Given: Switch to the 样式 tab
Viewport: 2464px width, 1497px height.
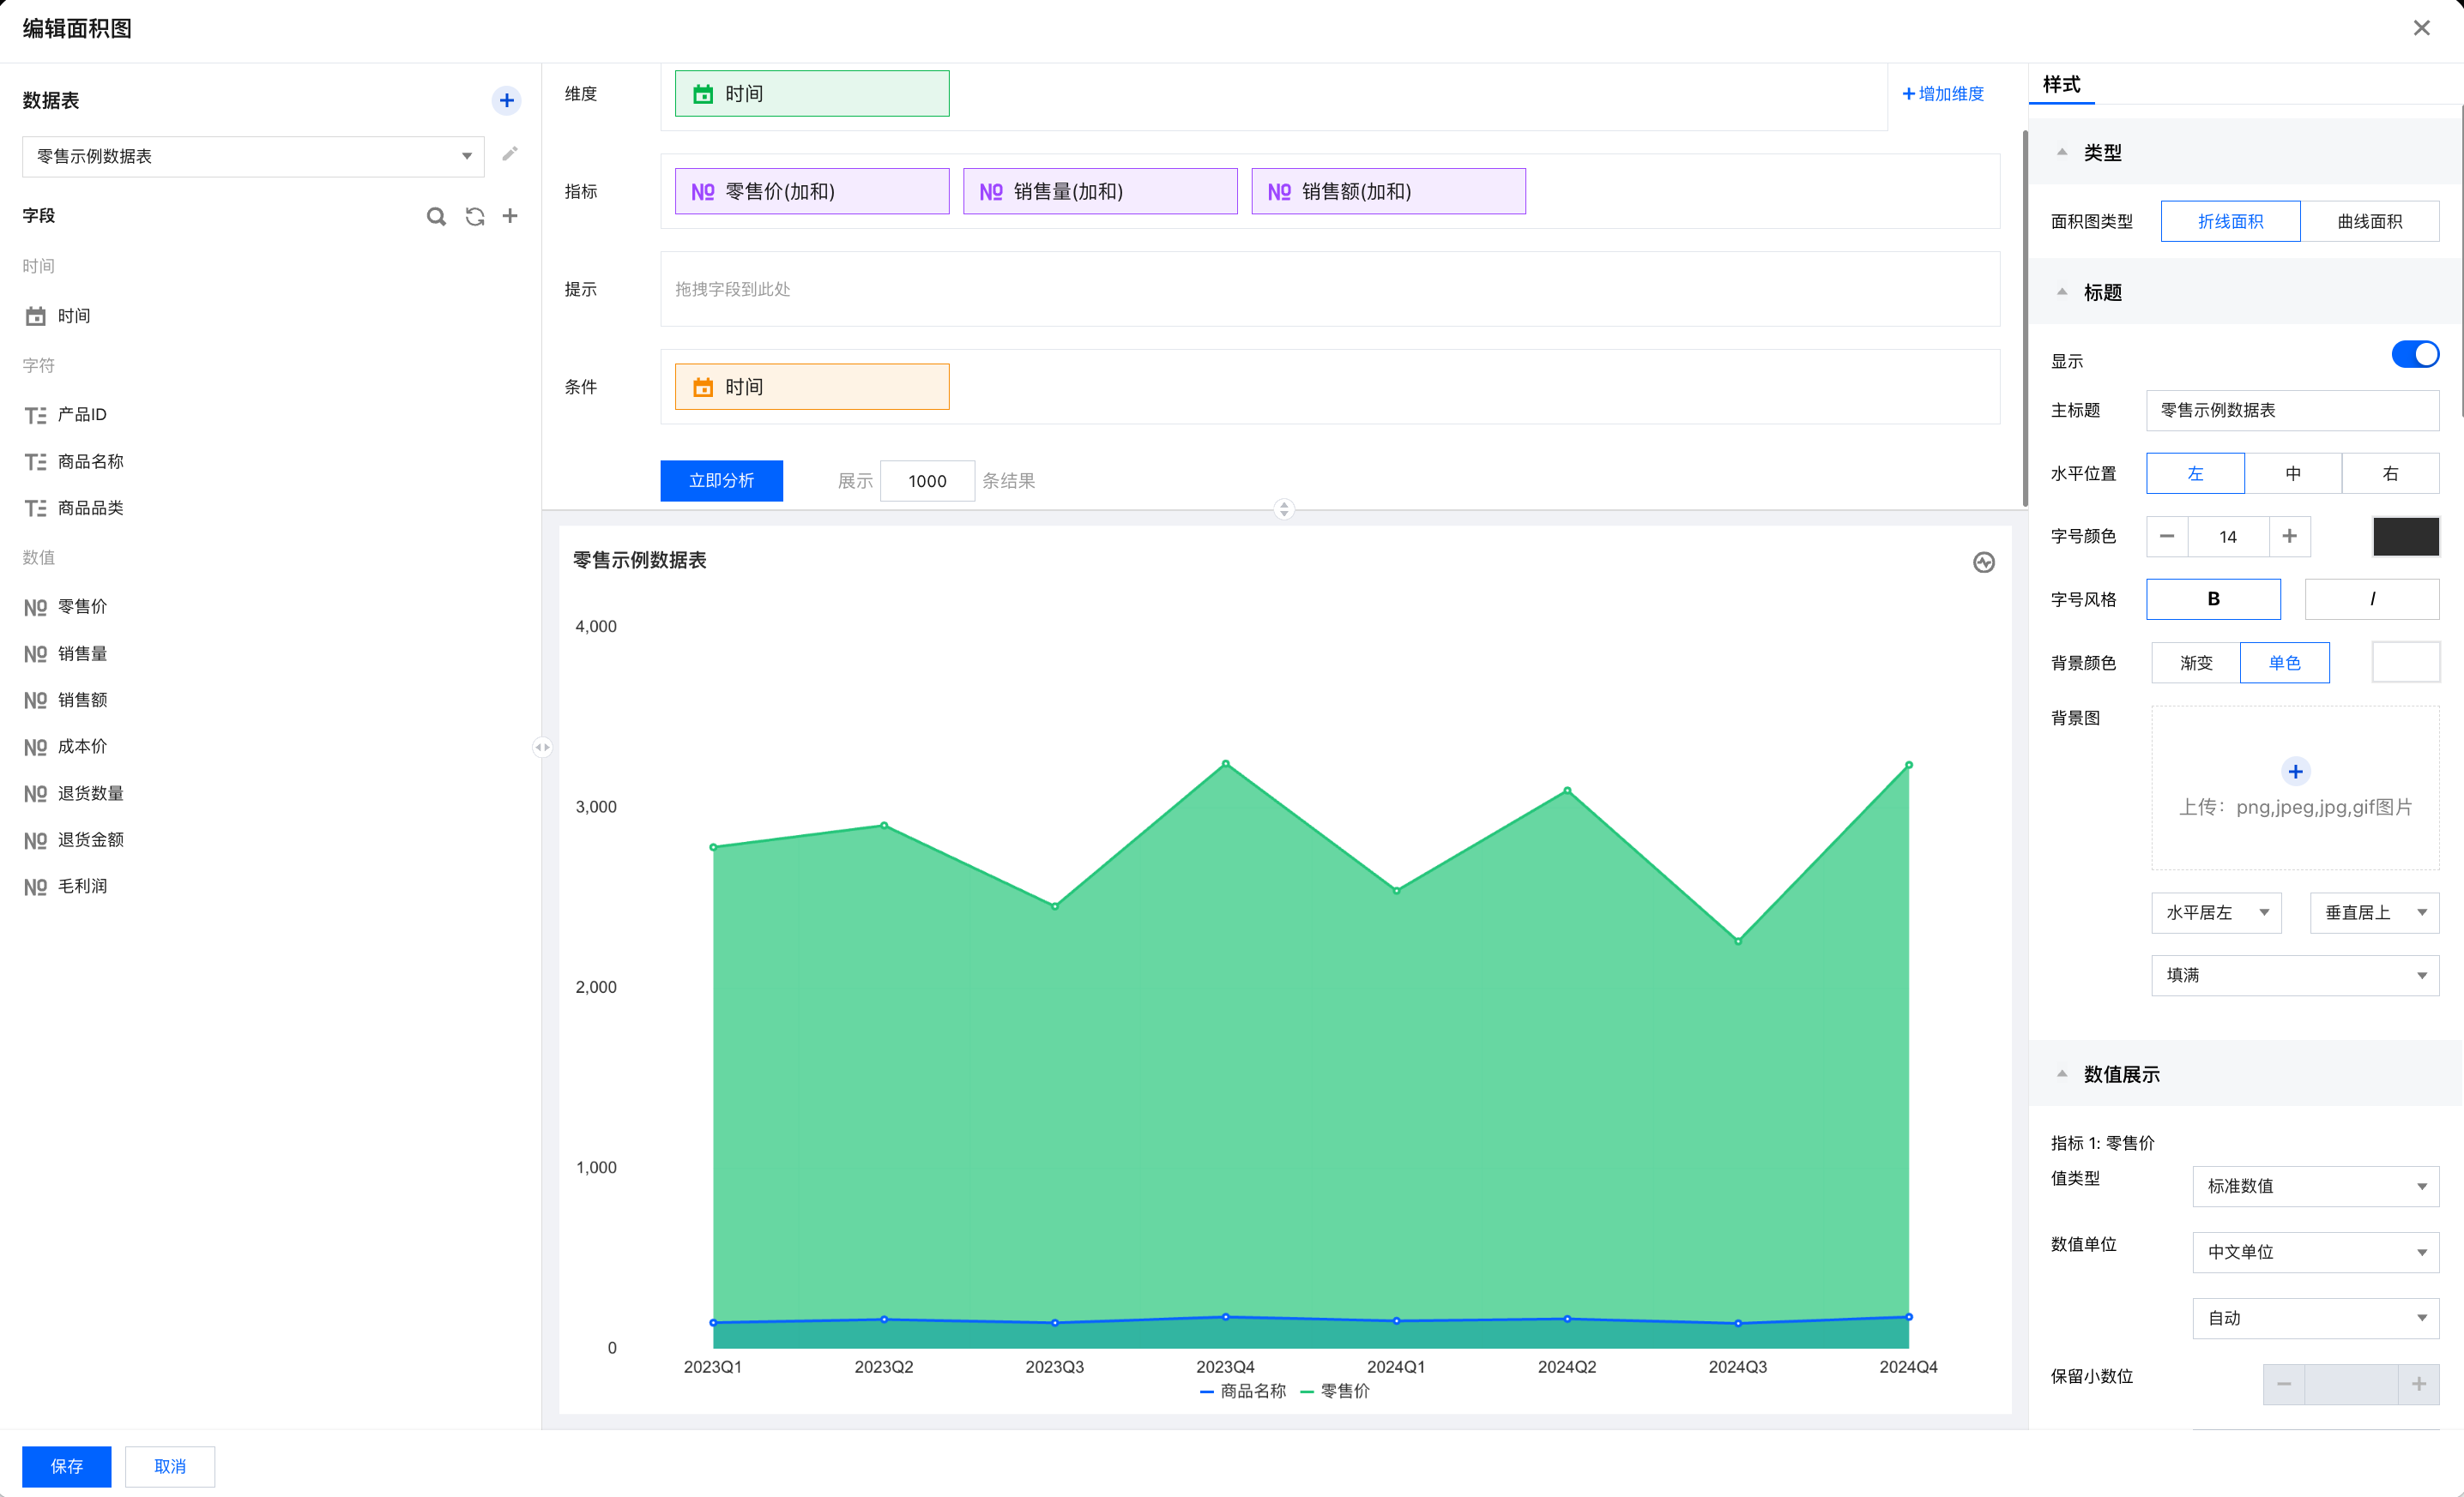Looking at the screenshot, I should pyautogui.click(x=2061, y=85).
